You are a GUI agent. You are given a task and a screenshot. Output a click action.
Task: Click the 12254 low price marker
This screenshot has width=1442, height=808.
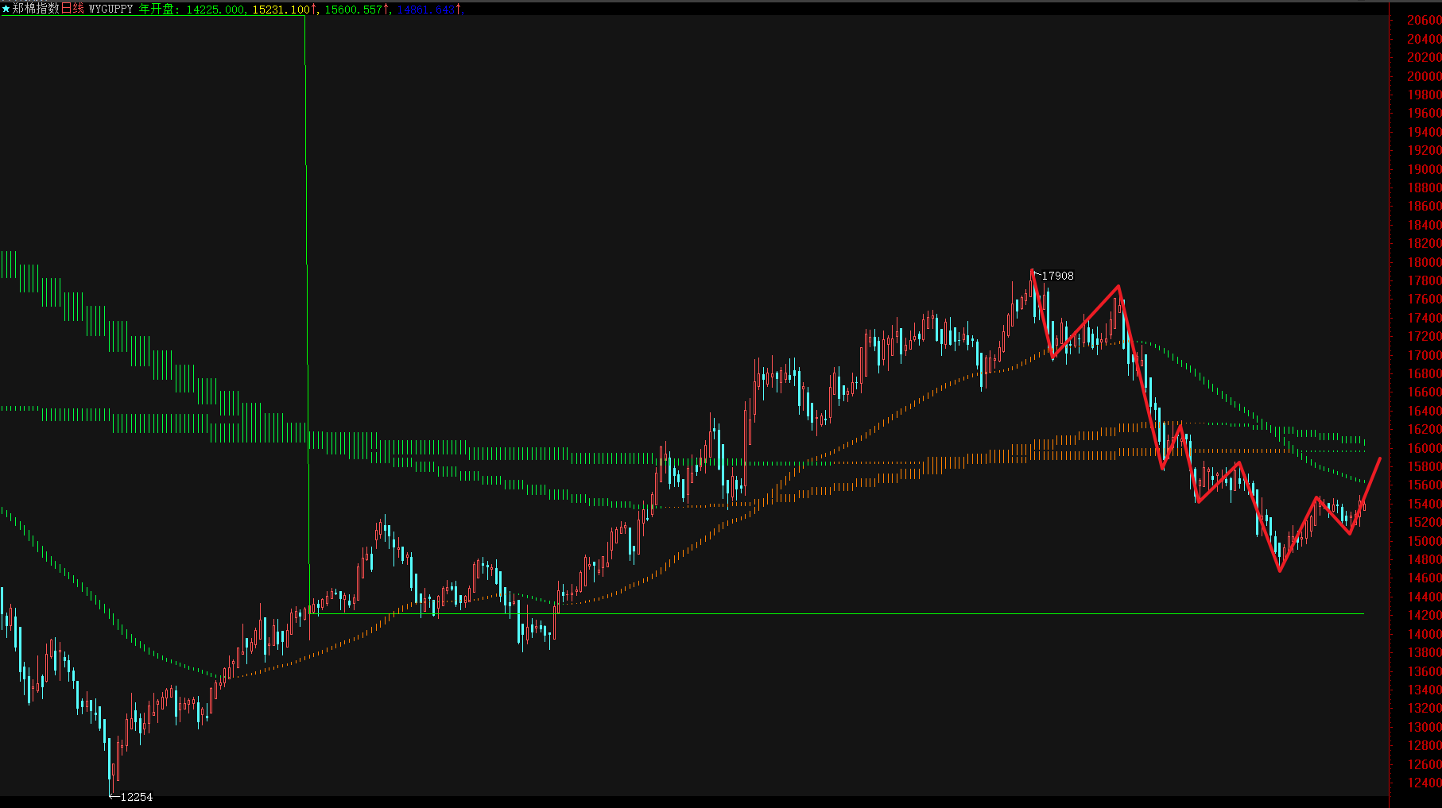pos(136,797)
